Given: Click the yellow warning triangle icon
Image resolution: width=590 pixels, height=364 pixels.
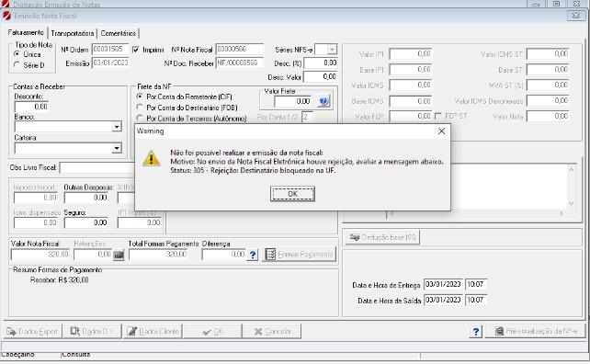Looking at the screenshot, I should click(x=152, y=158).
